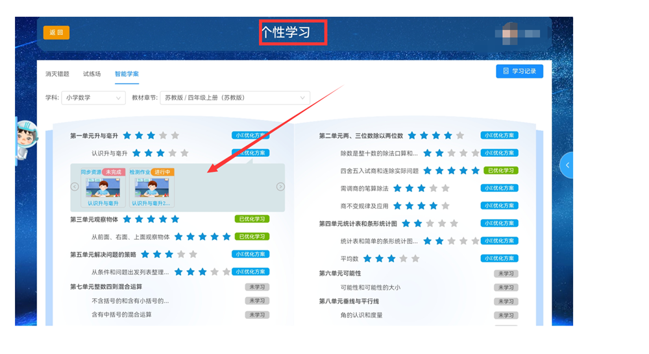Select lesson 认识升与毫升
Image resolution: width=649 pixels, height=354 pixels.
tap(109, 154)
